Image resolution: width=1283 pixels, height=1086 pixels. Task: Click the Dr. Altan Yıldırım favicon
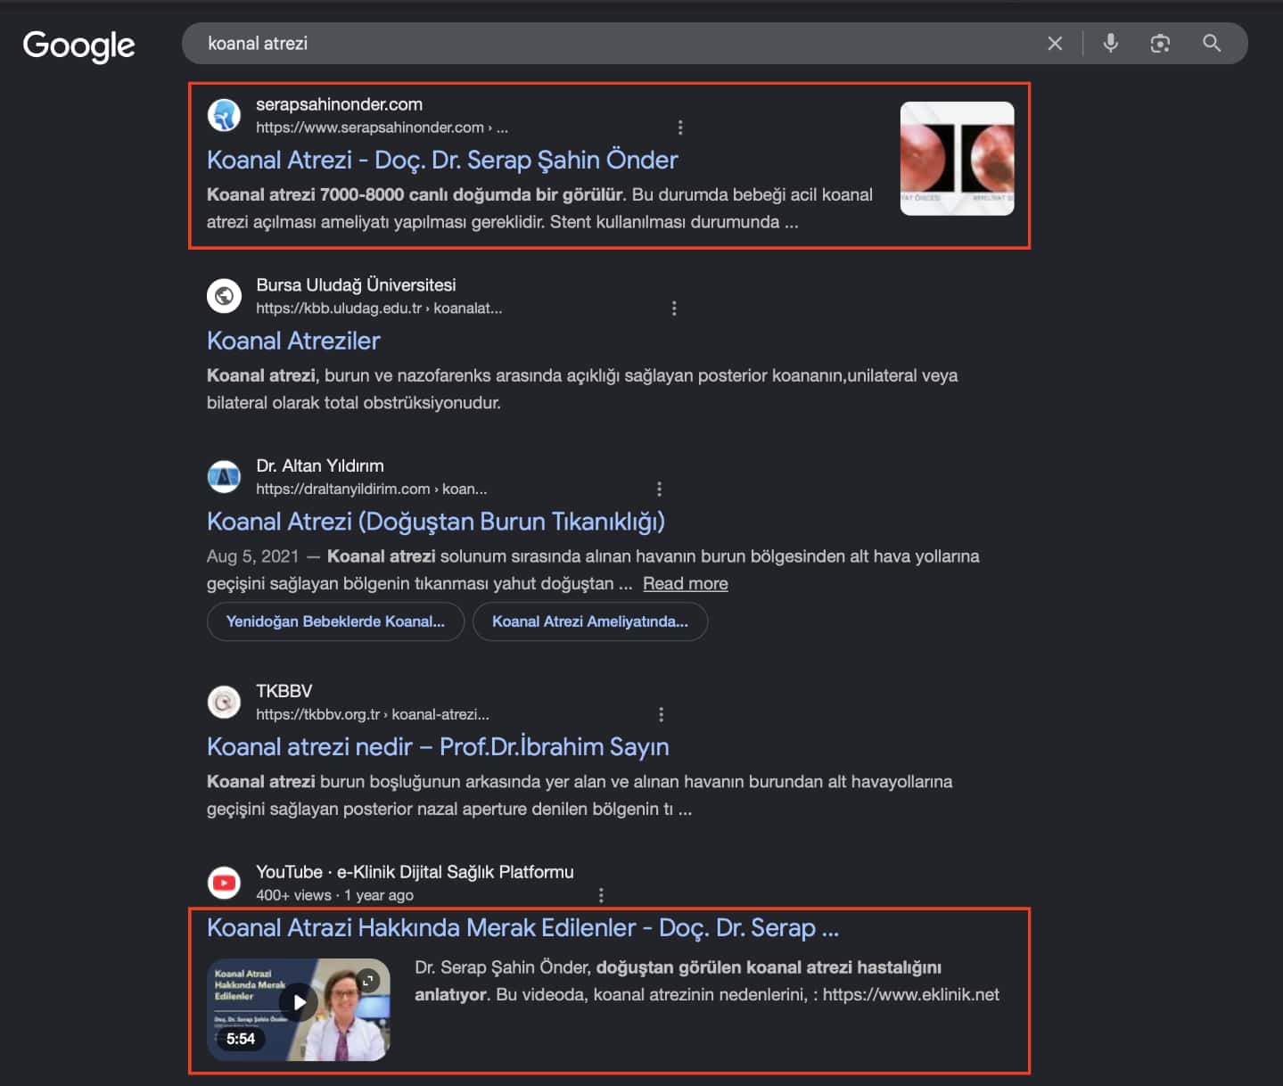pos(224,477)
